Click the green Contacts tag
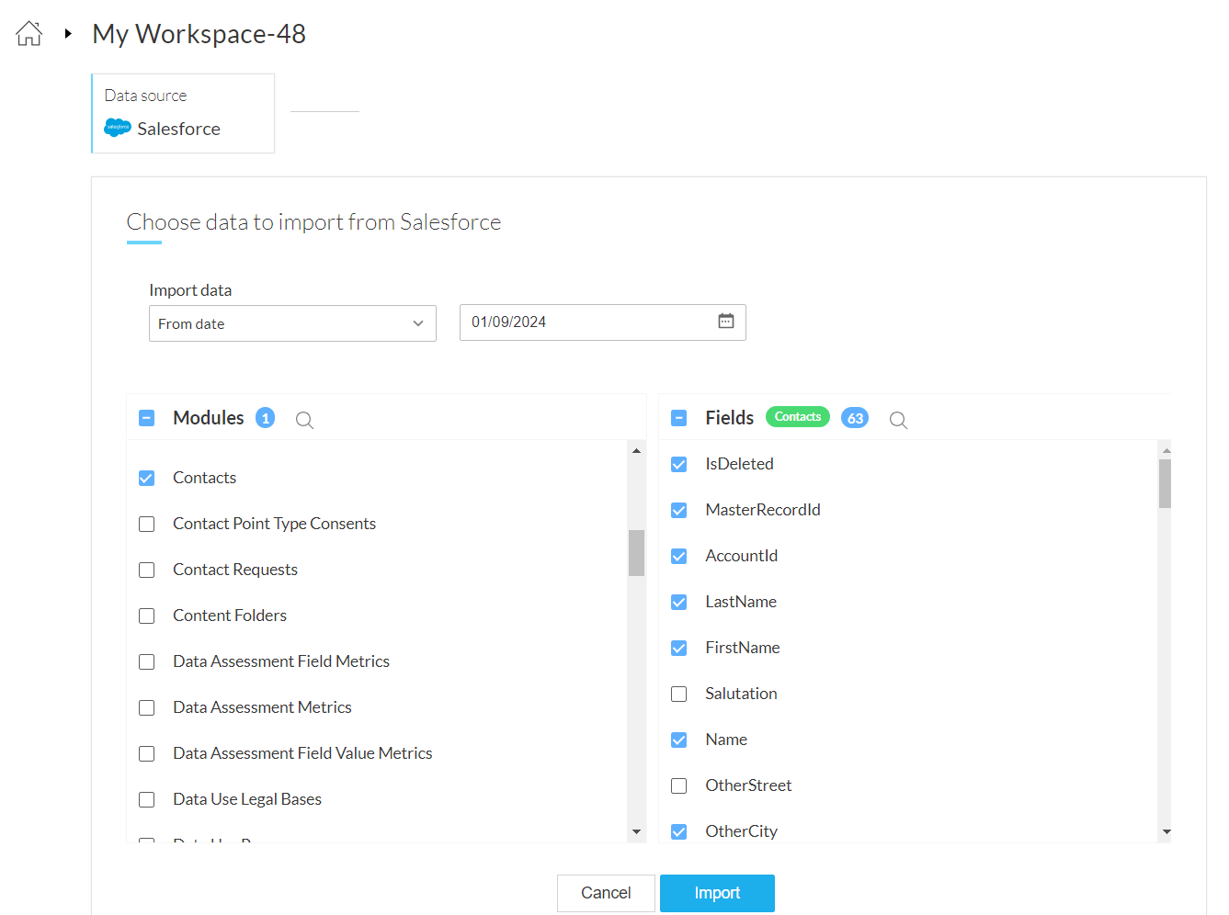Viewport: 1229px width, 915px height. click(x=797, y=417)
